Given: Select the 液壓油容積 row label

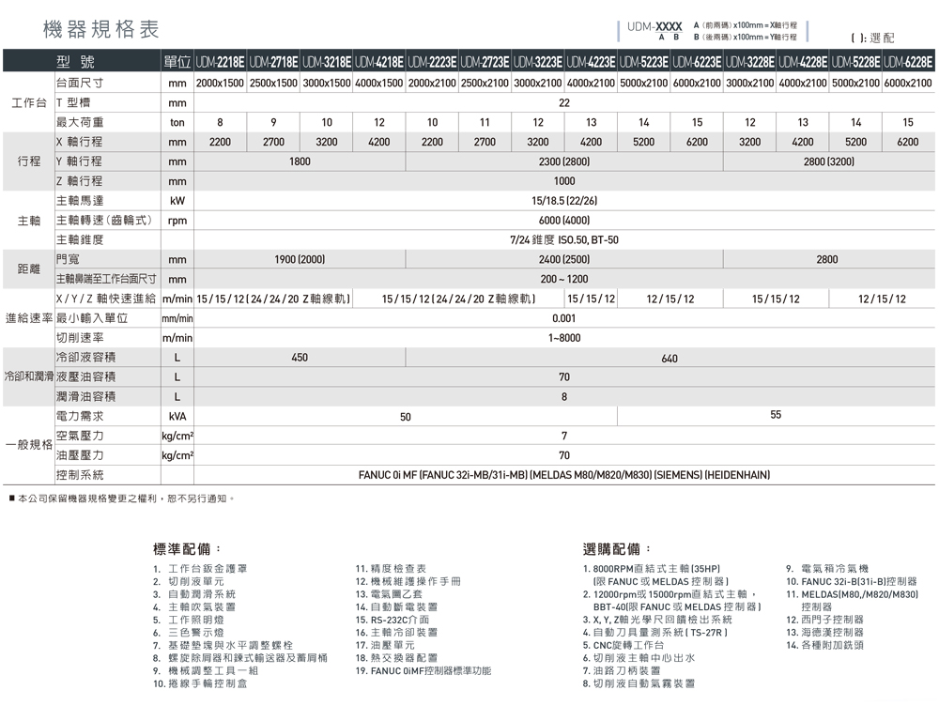Looking at the screenshot, I should click(x=85, y=376).
